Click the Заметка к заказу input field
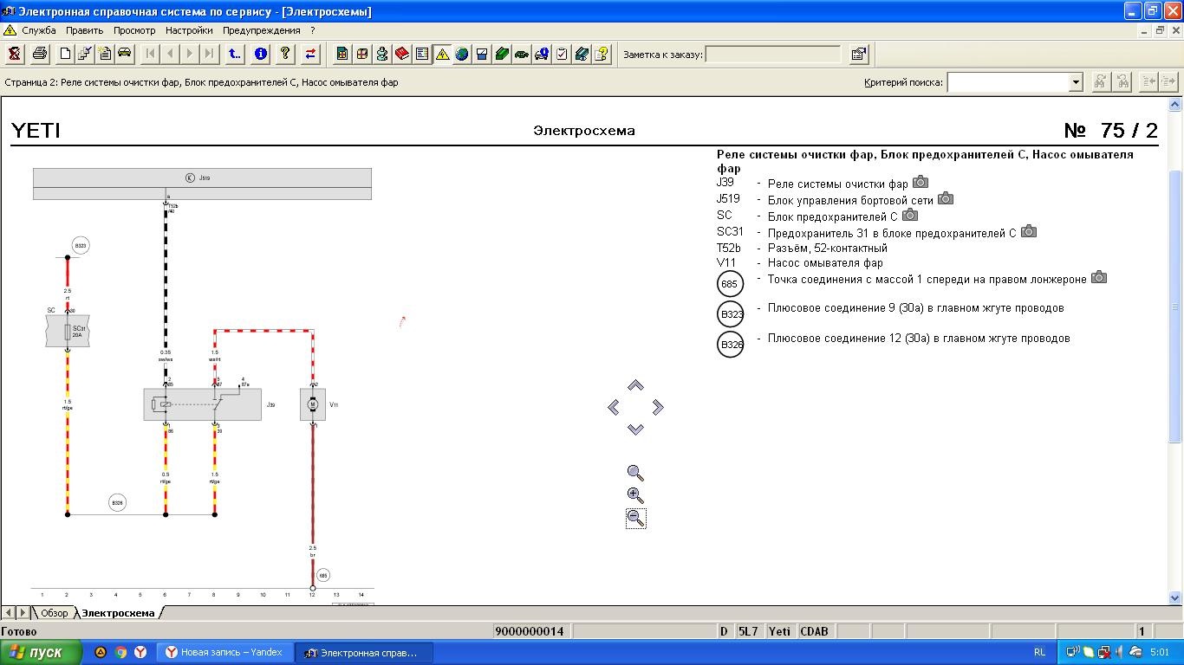1184x665 pixels. (x=773, y=55)
